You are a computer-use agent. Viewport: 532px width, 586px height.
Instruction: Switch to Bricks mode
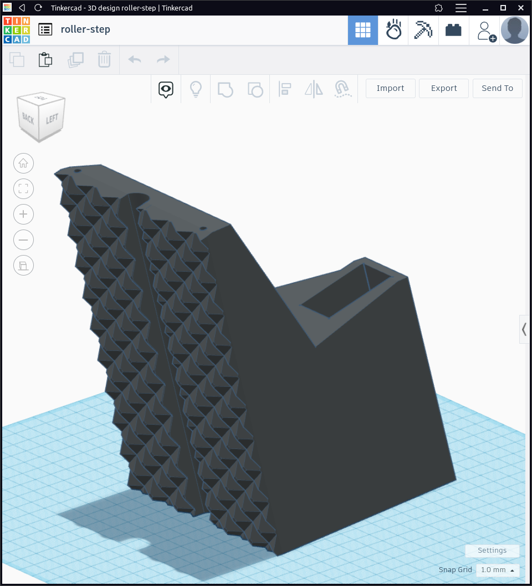(x=453, y=30)
